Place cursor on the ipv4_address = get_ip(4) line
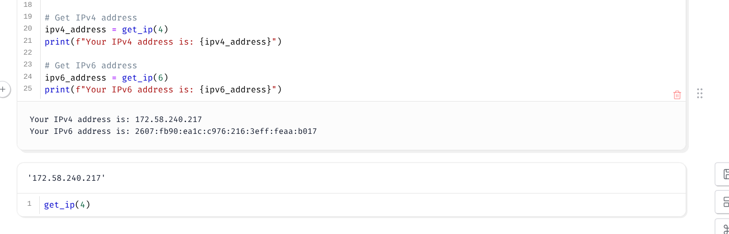 [107, 30]
